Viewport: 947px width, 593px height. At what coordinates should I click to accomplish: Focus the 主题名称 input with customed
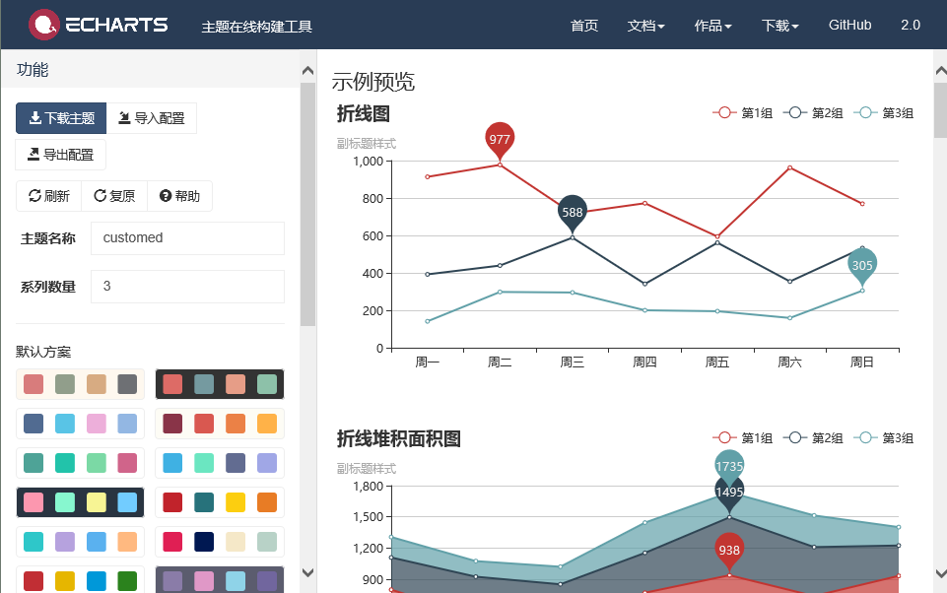click(x=187, y=238)
